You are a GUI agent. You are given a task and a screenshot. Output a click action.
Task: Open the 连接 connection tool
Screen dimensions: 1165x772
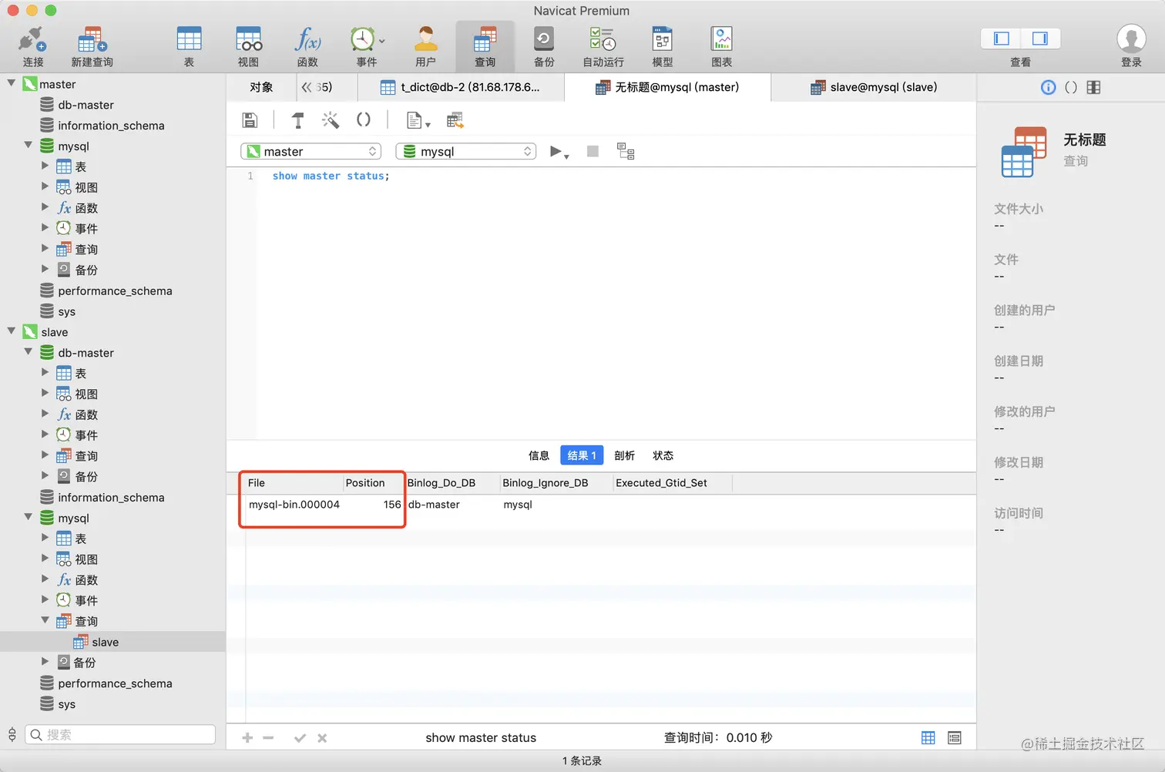pyautogui.click(x=32, y=46)
